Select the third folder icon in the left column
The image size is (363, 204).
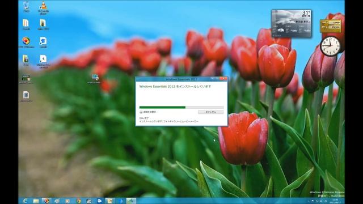click(26, 60)
